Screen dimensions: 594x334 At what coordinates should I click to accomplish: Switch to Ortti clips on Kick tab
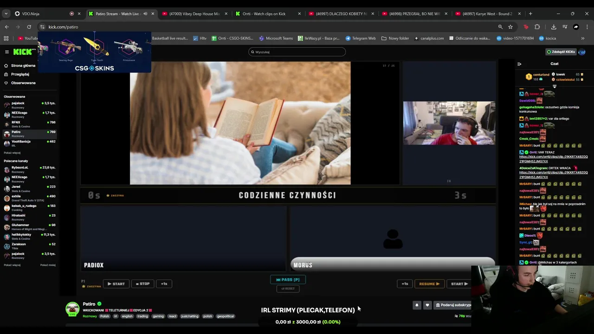(268, 13)
